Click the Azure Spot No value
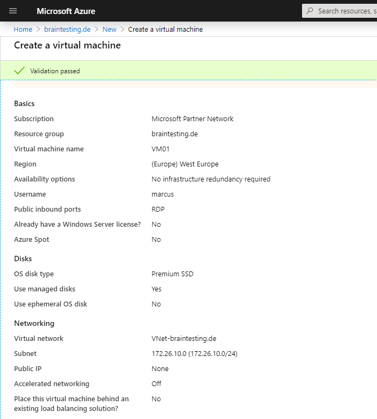This screenshot has height=419, width=377. tap(156, 240)
